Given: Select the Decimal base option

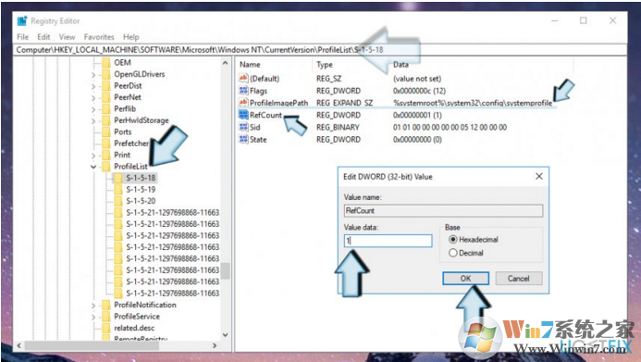Looking at the screenshot, I should pos(452,253).
